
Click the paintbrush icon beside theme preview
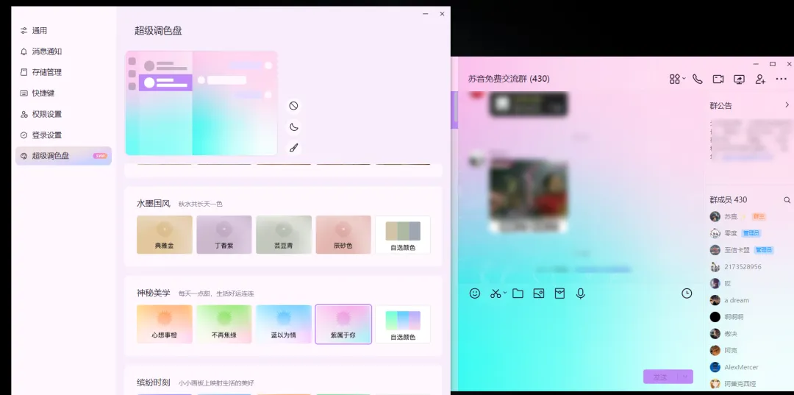(x=293, y=148)
